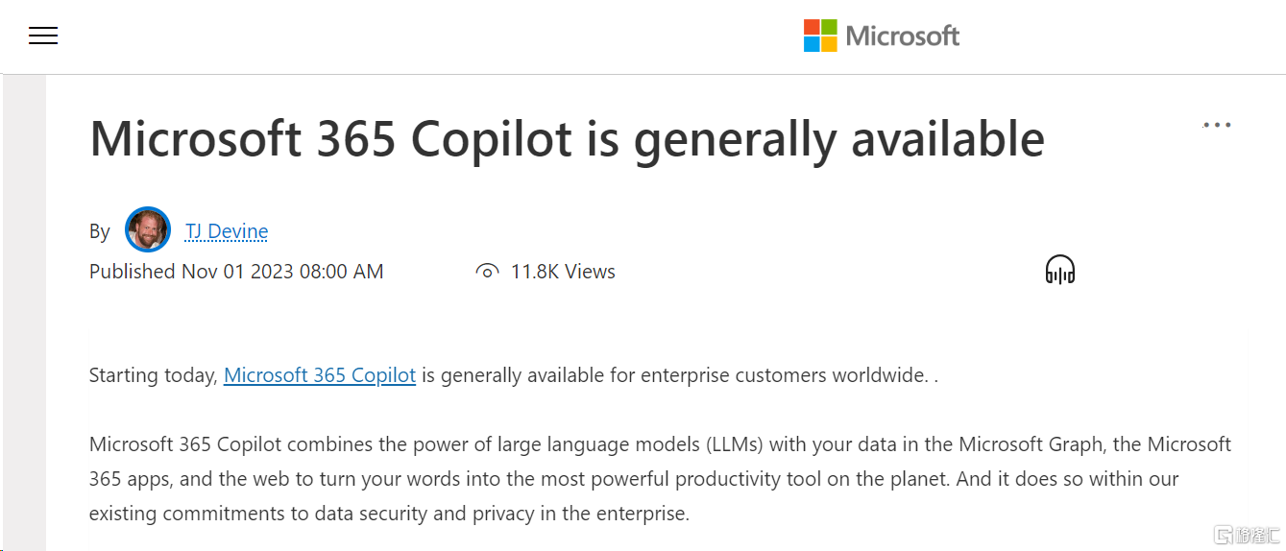Open the TJ Devine author link
The height and width of the screenshot is (551, 1286).
227,231
